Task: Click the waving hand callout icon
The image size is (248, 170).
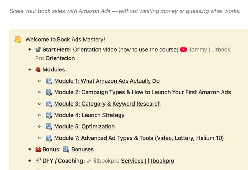Action: (x=18, y=40)
